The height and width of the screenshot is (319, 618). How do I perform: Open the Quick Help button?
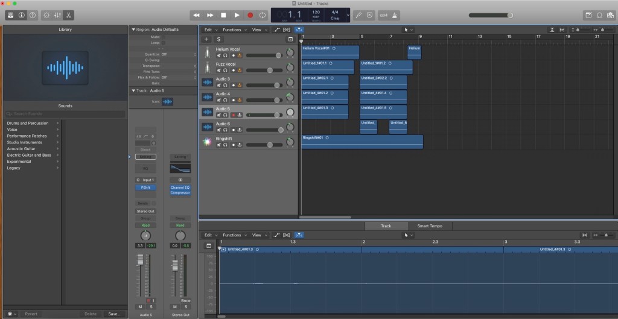33,14
